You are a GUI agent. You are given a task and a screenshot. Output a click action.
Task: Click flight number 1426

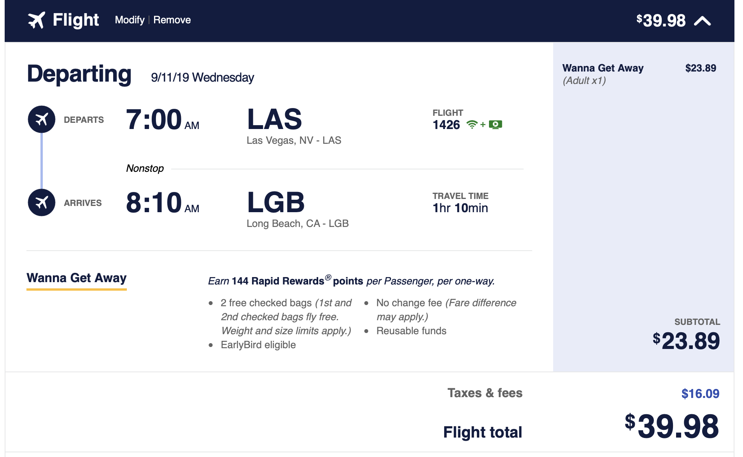446,125
